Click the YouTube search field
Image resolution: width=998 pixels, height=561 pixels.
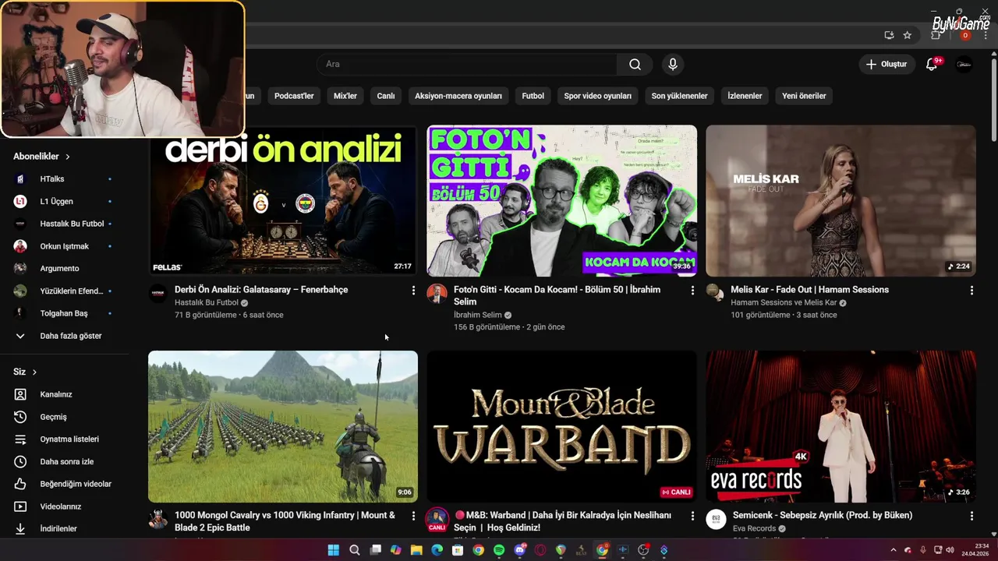click(x=466, y=64)
